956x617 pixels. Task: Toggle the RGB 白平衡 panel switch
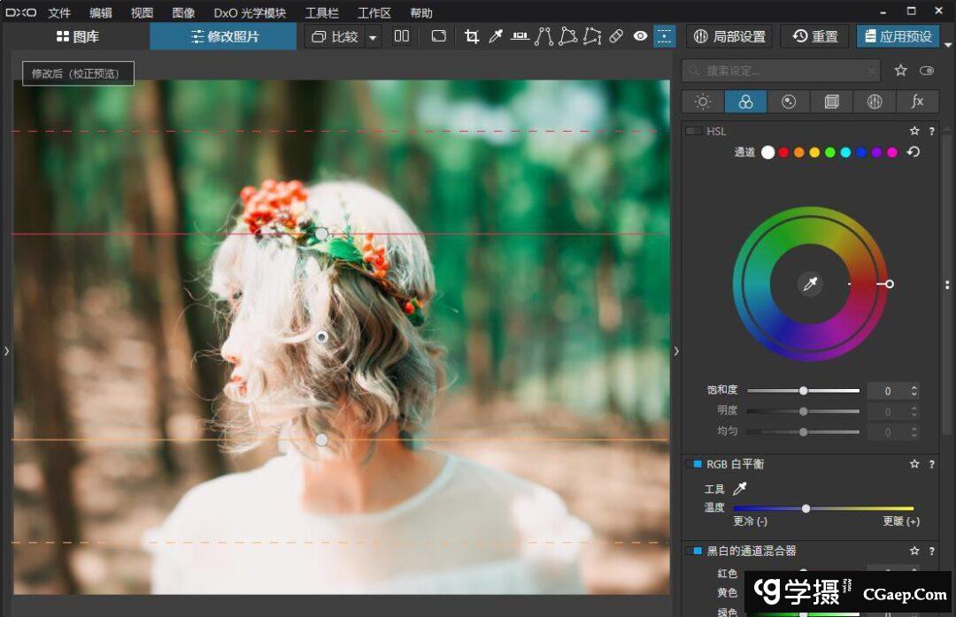pos(694,464)
